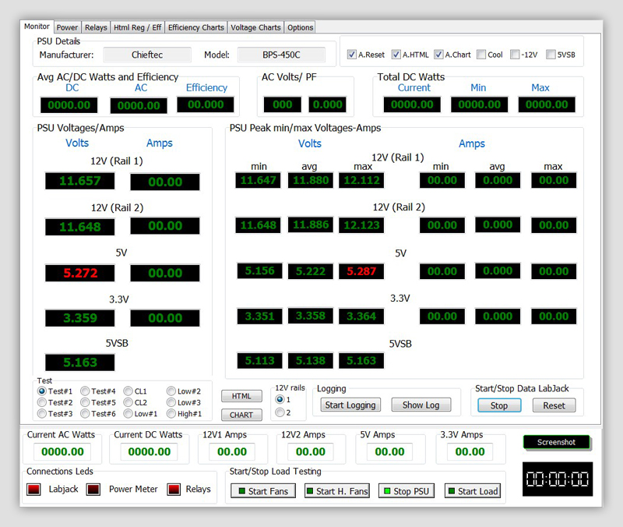Check the -12V checkbox
623x527 pixels.
515,55
